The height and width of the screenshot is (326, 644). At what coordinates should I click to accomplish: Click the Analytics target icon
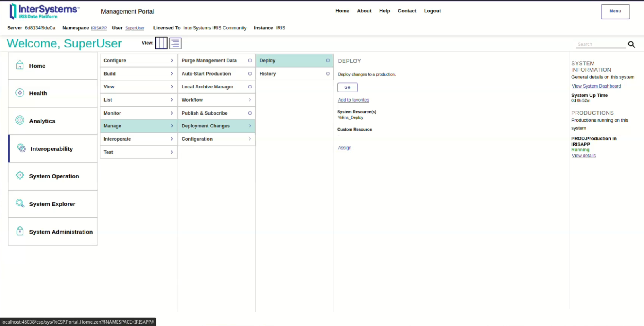tap(20, 120)
